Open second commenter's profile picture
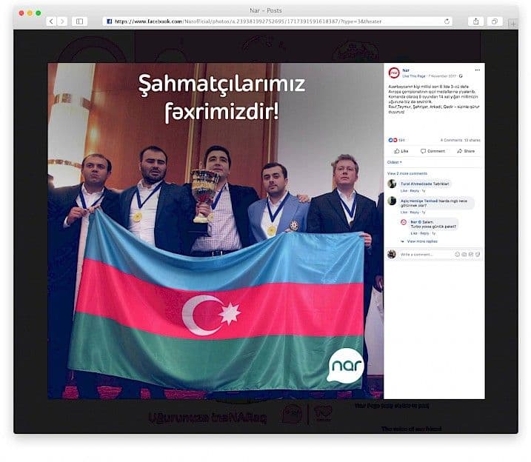The width and height of the screenshot is (531, 462). (392, 201)
